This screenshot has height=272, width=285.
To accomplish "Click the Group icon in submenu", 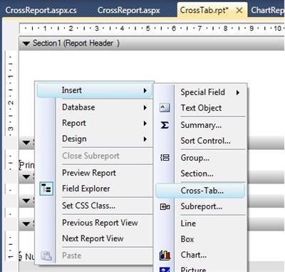I will click(x=165, y=158).
